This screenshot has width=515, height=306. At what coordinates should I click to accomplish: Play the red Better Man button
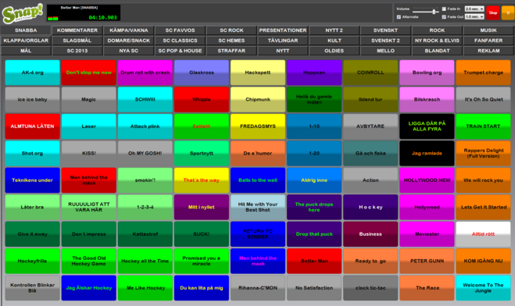point(314,261)
